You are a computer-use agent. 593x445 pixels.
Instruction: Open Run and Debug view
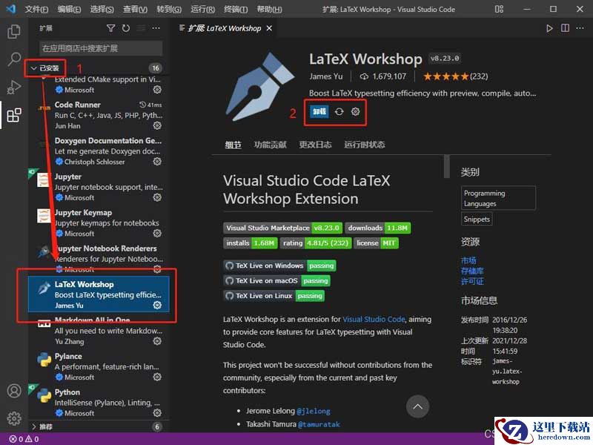click(14, 87)
